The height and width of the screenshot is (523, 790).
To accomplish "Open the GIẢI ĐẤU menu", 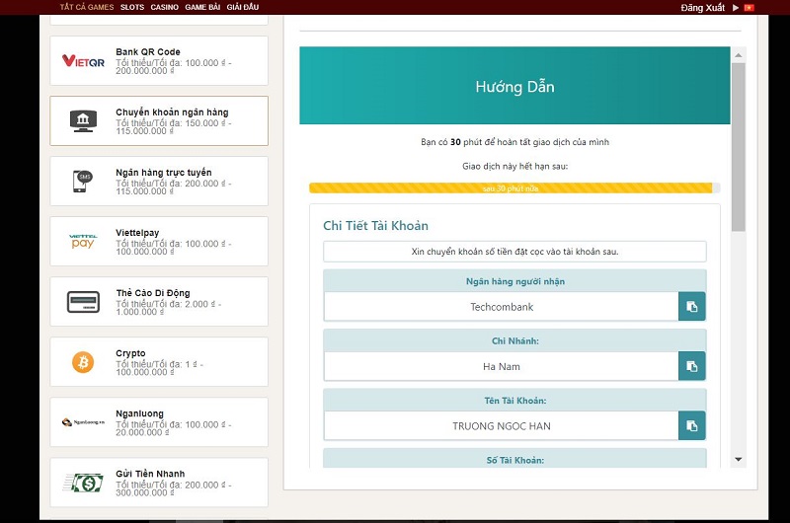I will tap(243, 7).
